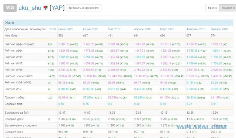Click the Средний опыт row label
Image resolution: width=236 pixels, height=138 pixels.
[14, 132]
